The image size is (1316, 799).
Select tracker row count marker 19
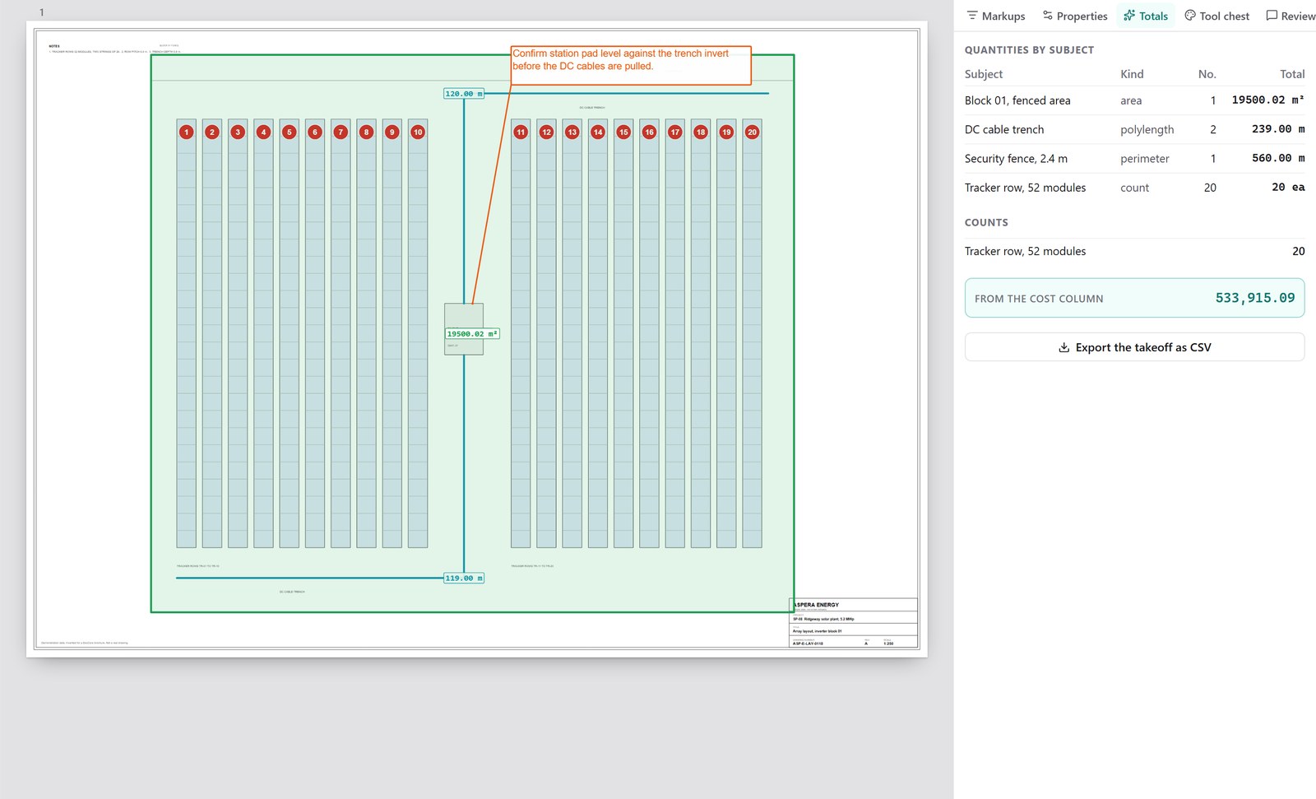pyautogui.click(x=726, y=132)
